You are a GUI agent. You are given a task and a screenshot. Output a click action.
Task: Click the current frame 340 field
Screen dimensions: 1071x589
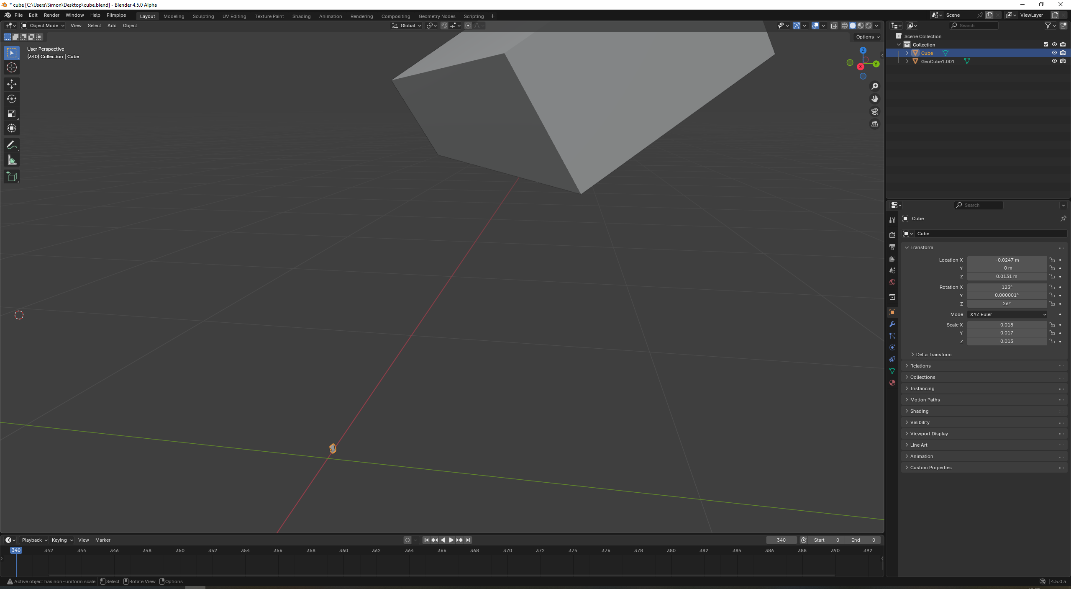point(781,540)
